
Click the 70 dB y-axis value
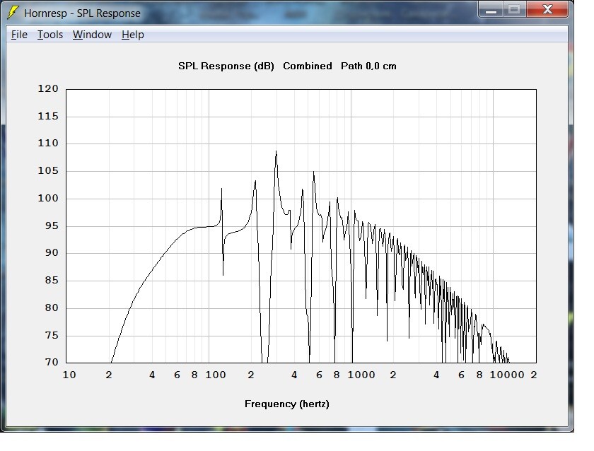pyautogui.click(x=52, y=362)
